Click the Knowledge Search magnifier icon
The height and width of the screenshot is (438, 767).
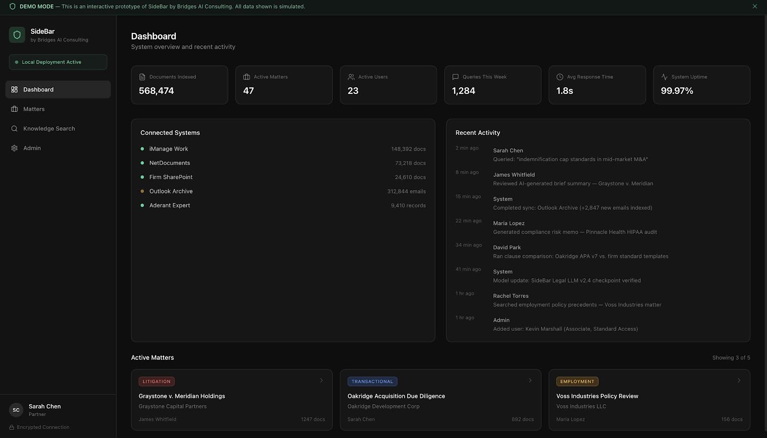point(14,129)
